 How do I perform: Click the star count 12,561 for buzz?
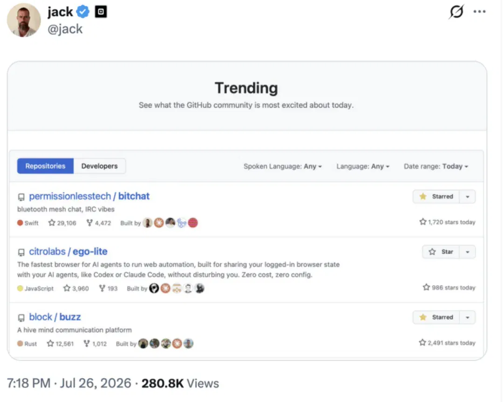[60, 344]
